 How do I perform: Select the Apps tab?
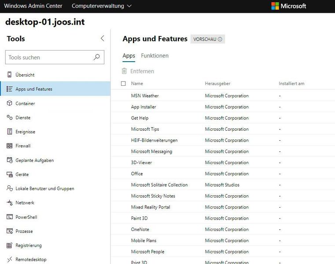point(129,55)
